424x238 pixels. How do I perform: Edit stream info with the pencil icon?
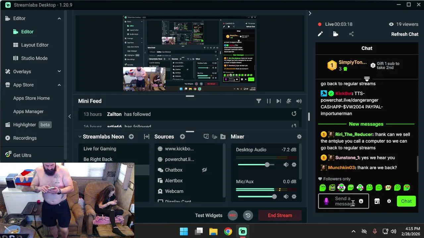(x=320, y=34)
